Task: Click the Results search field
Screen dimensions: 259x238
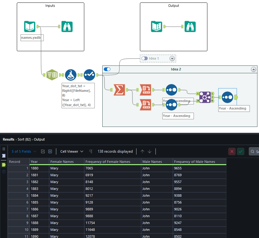Action: (254, 151)
